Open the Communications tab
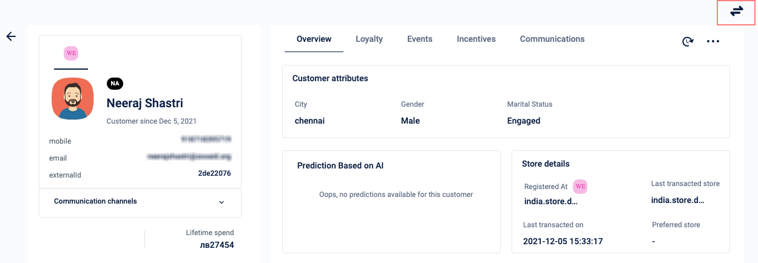Screen dimensions: 758x263 click(x=552, y=39)
